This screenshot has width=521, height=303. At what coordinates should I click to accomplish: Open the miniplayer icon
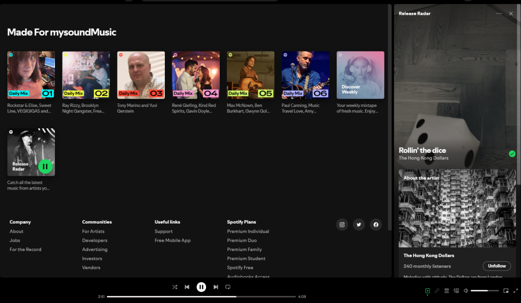pyautogui.click(x=506, y=291)
